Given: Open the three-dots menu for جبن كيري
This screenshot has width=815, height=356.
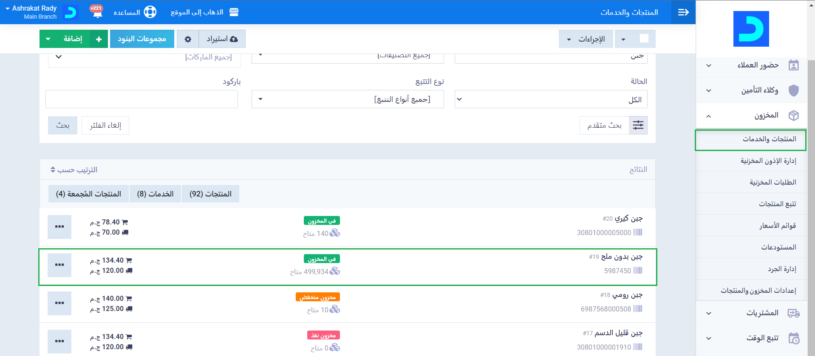Looking at the screenshot, I should (59, 227).
